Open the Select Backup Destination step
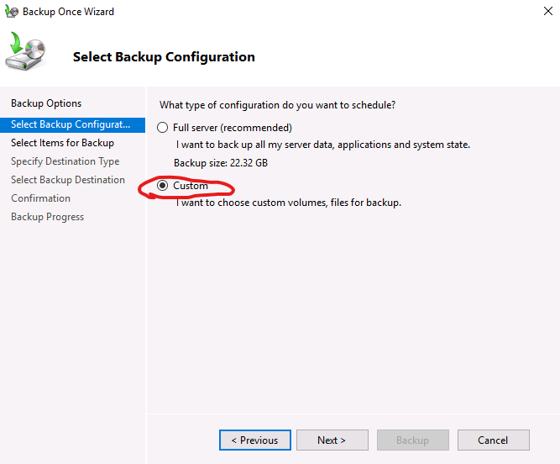The image size is (560, 464). pyautogui.click(x=67, y=180)
